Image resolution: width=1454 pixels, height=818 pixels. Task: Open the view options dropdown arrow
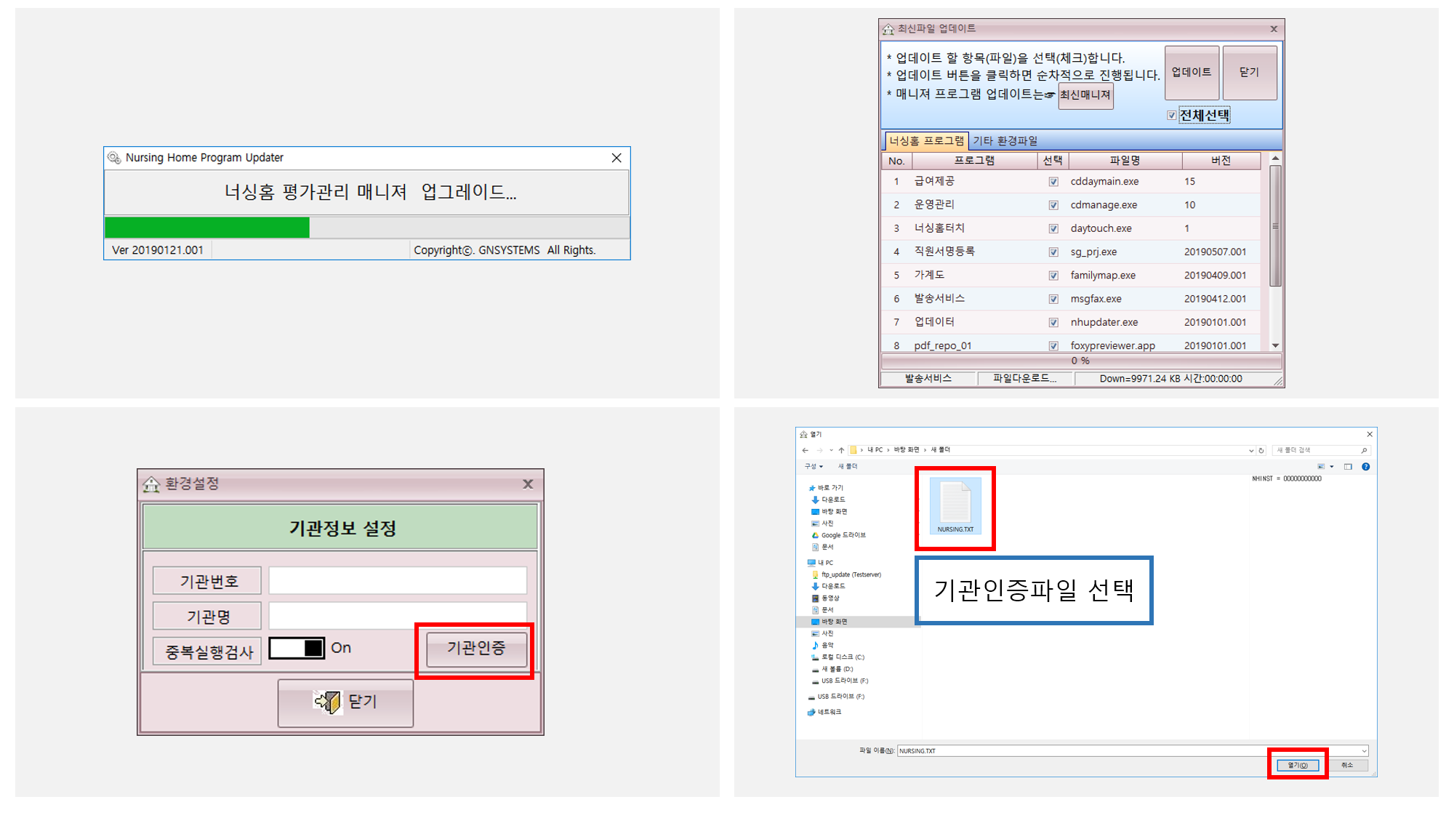point(1332,467)
